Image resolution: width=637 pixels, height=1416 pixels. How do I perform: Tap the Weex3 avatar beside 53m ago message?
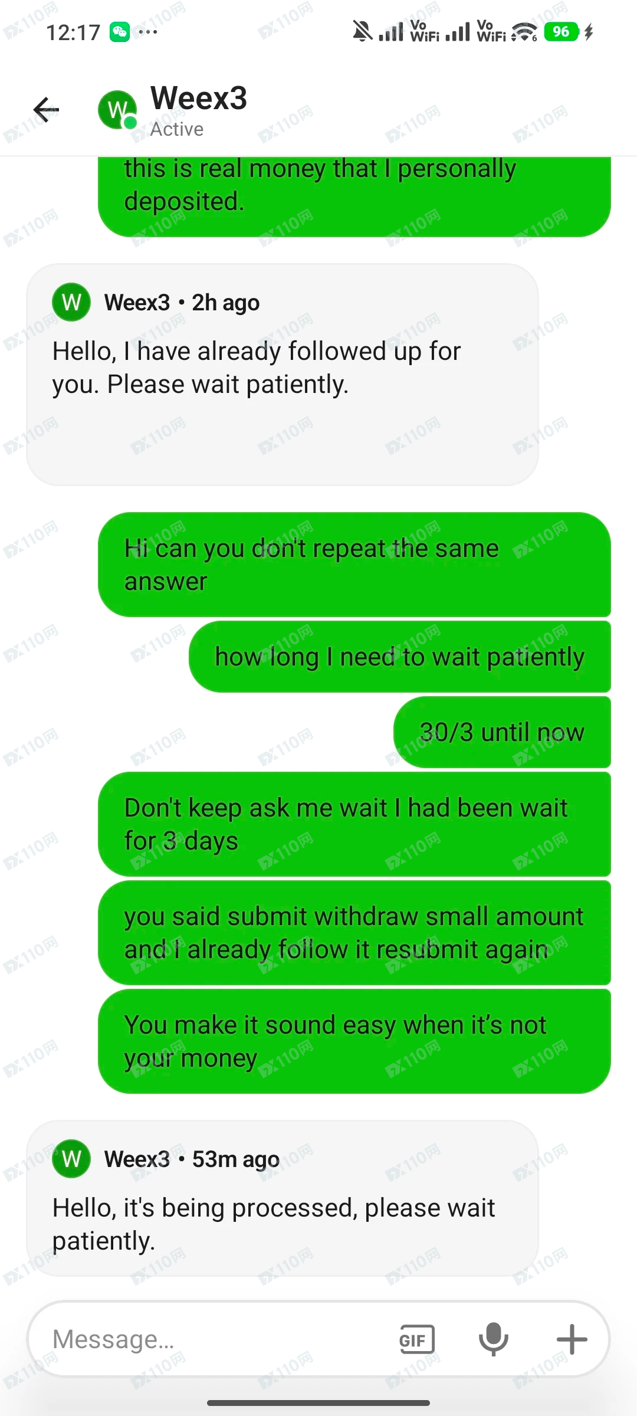(71, 1159)
